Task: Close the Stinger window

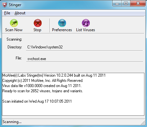Action: 138,4
